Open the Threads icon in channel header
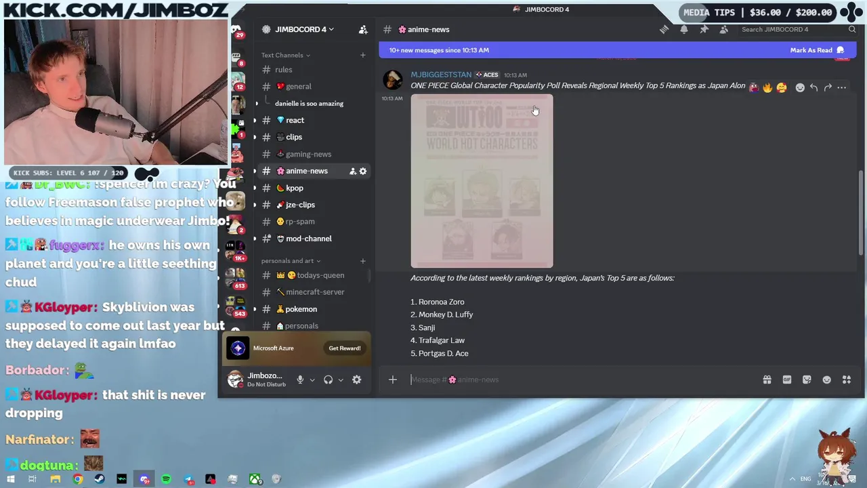The image size is (867, 488). pos(664,29)
